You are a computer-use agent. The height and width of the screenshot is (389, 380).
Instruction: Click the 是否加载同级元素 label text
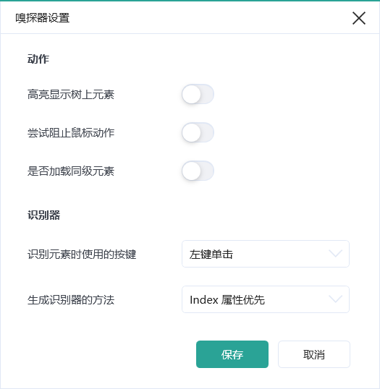coord(71,171)
